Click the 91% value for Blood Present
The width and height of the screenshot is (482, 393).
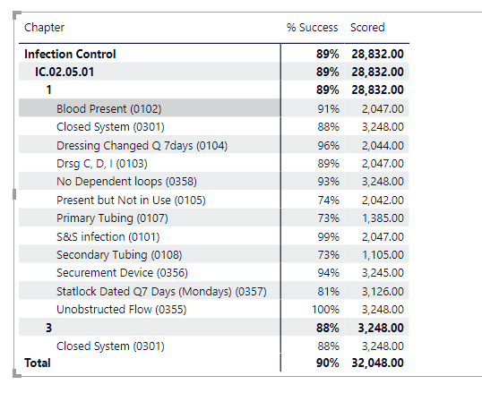[x=328, y=109]
